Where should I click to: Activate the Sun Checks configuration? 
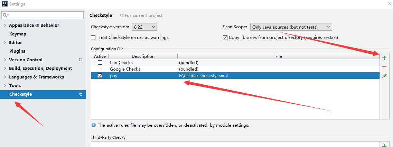pos(100,62)
